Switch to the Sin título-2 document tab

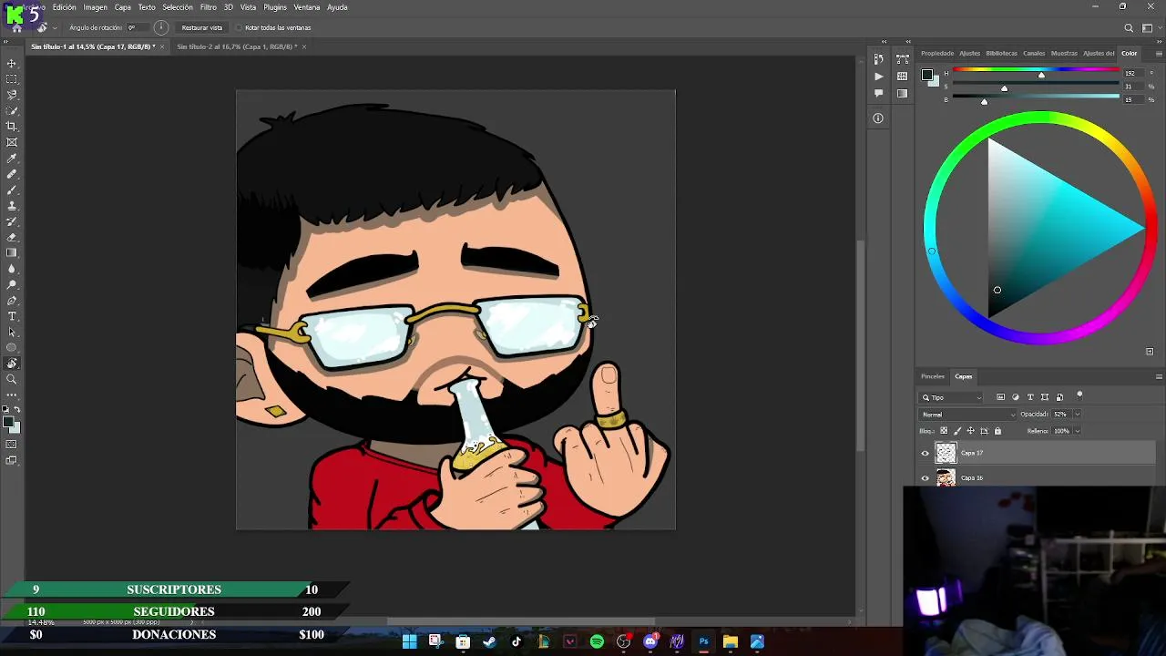pyautogui.click(x=237, y=46)
